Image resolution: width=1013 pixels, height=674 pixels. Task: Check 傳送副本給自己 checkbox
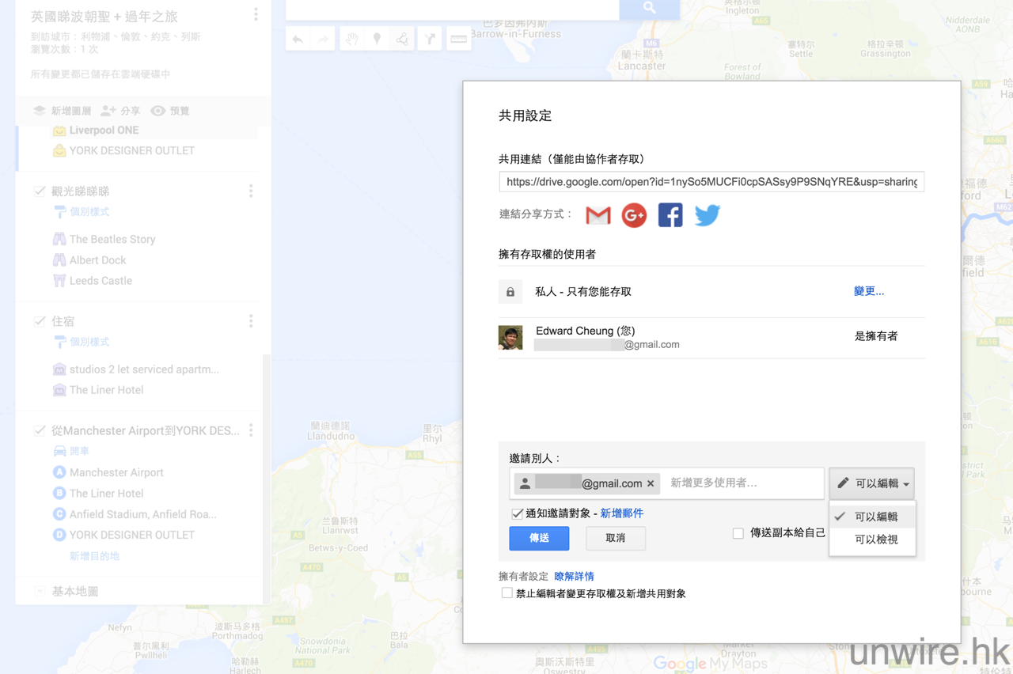click(x=738, y=533)
